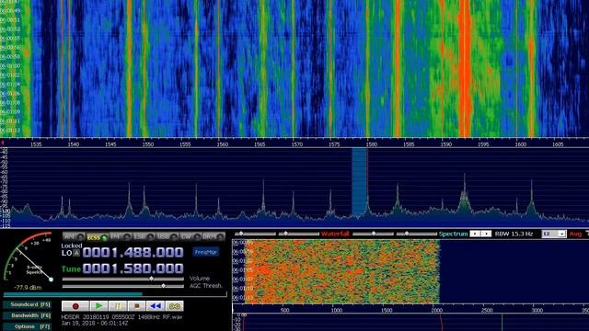
Task: Select DRM demodulation mode
Action: pyautogui.click(x=214, y=237)
